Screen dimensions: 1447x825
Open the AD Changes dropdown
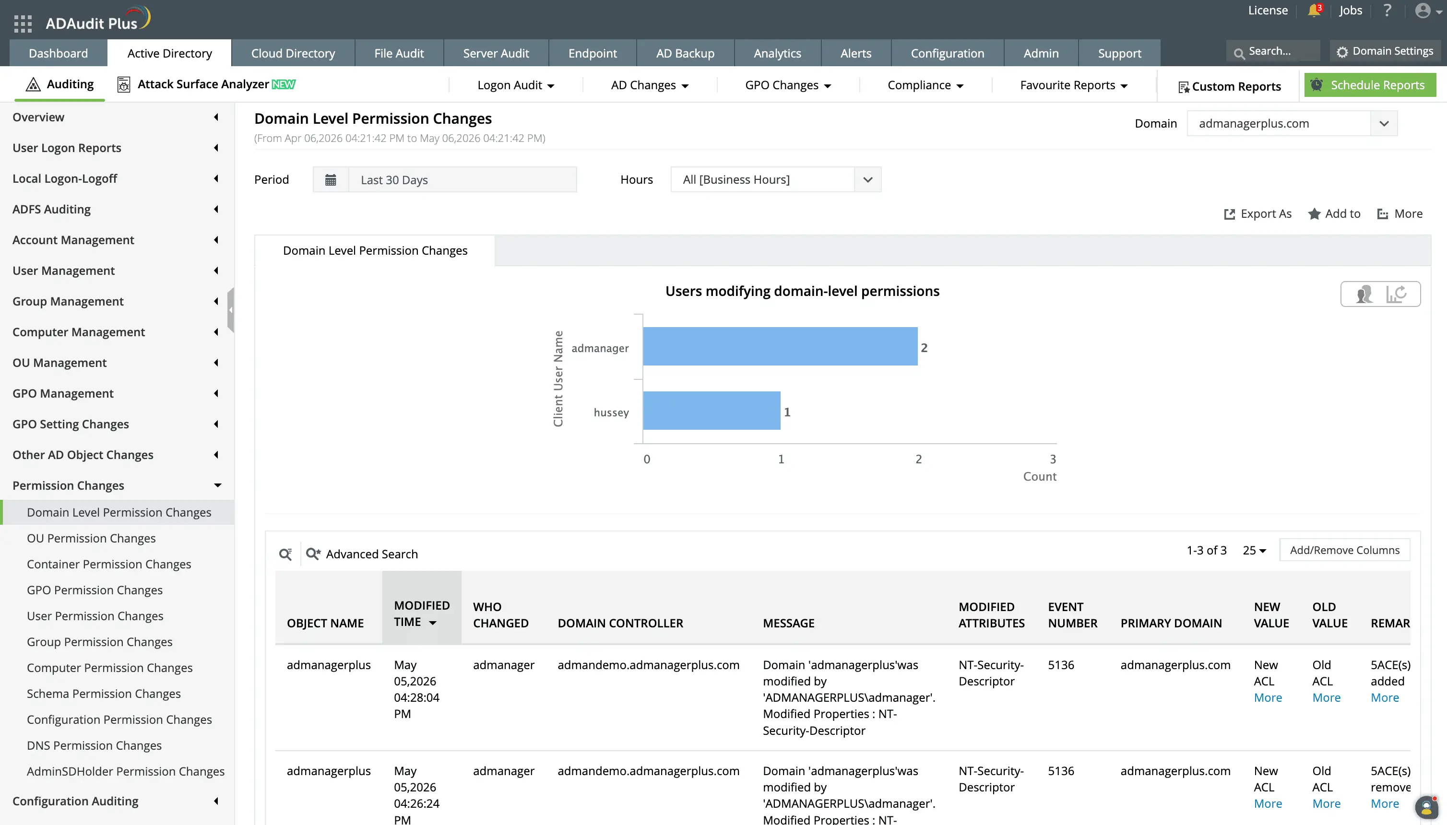click(650, 85)
